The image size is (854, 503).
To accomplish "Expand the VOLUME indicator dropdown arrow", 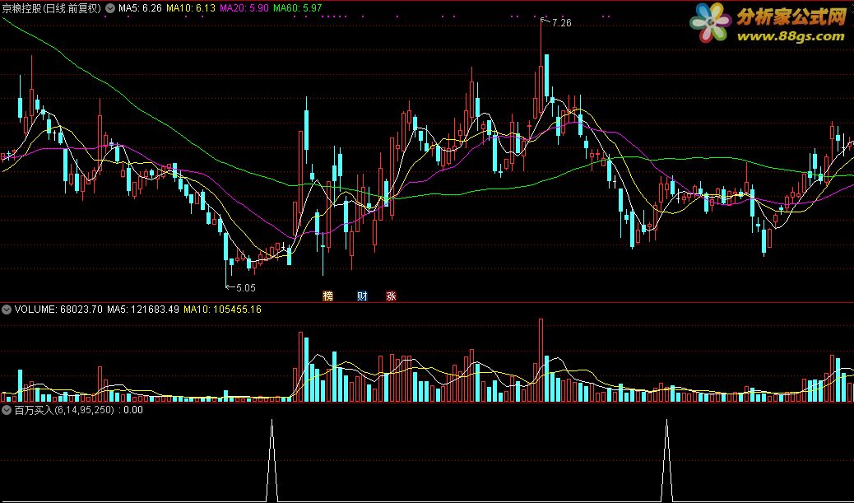I will pos(7,310).
